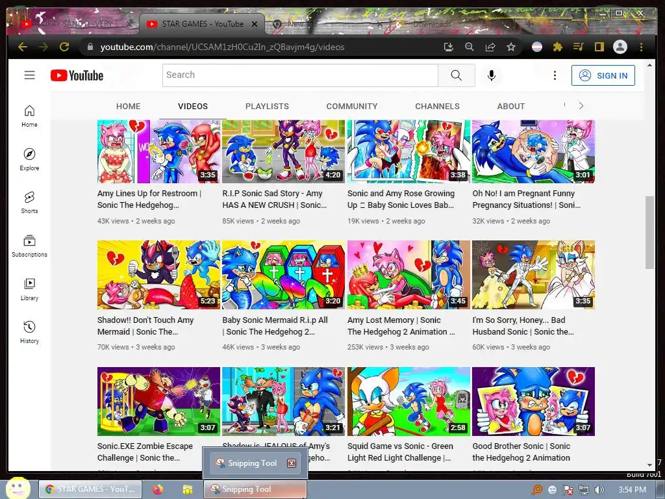This screenshot has width=665, height=499.
Task: Go back using browser back arrow
Action: point(23,47)
